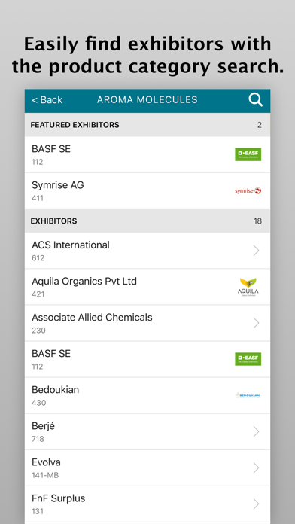Open Berjé details chevron
Screen dimensions: 295x524
coord(257,431)
